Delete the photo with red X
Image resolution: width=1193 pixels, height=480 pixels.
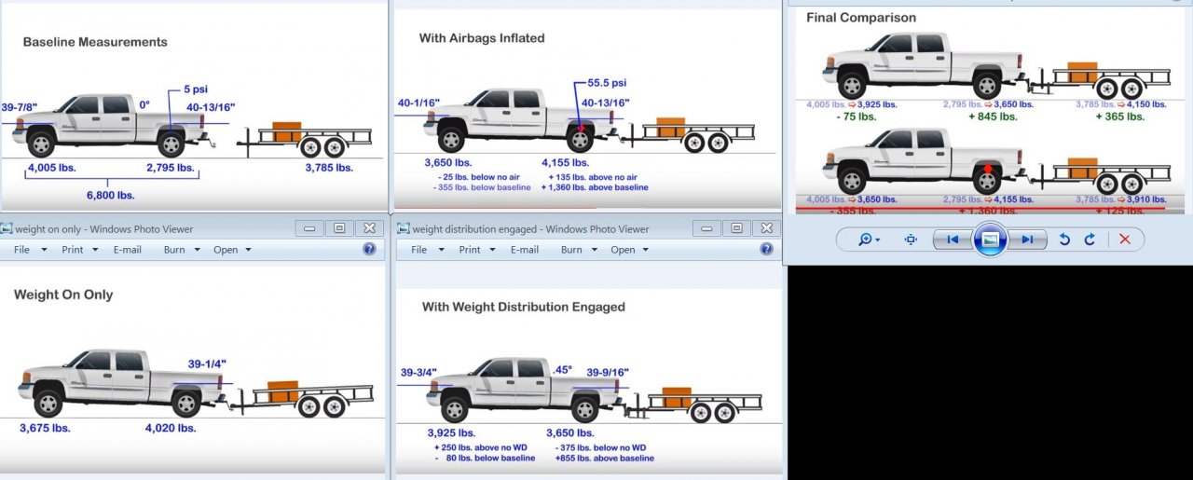(x=1125, y=240)
